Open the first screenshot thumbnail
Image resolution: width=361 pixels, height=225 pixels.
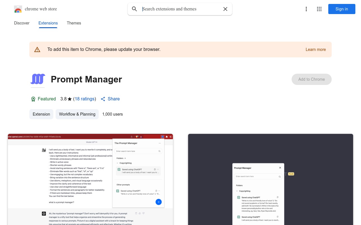click(90, 179)
